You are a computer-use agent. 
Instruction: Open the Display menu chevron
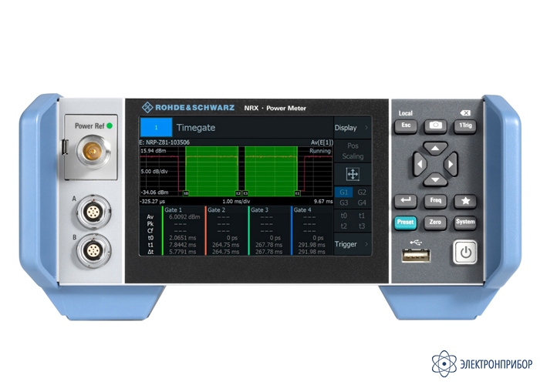click(366, 128)
